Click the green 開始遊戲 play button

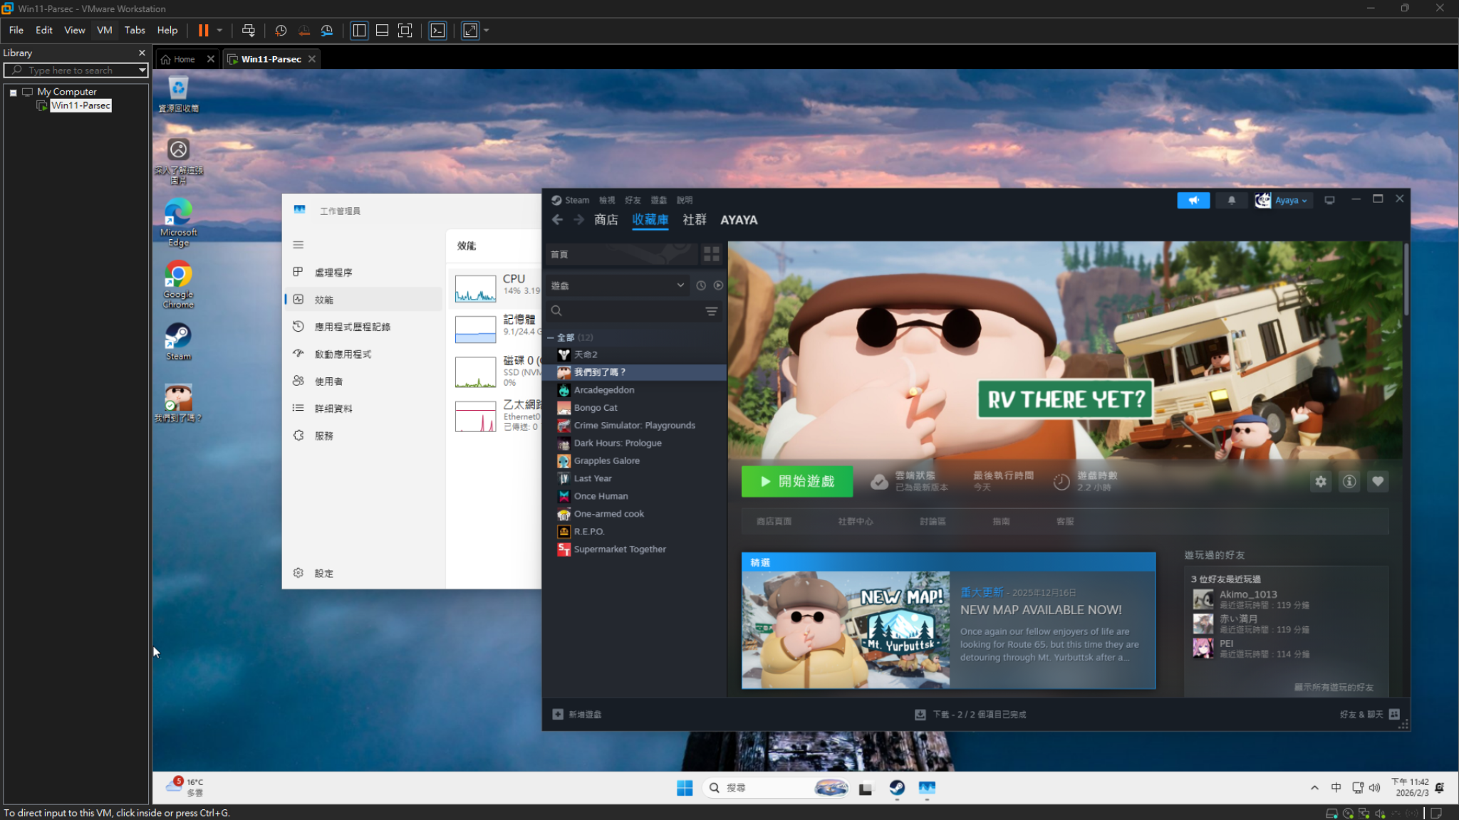pyautogui.click(x=797, y=482)
